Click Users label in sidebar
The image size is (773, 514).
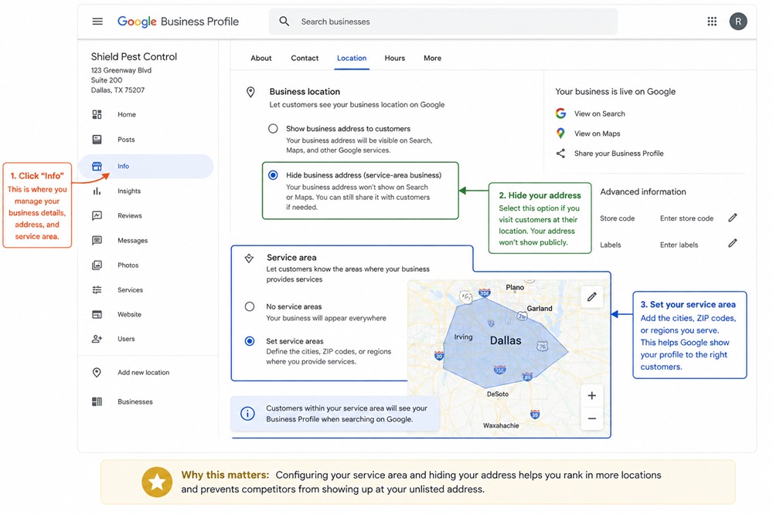click(126, 340)
